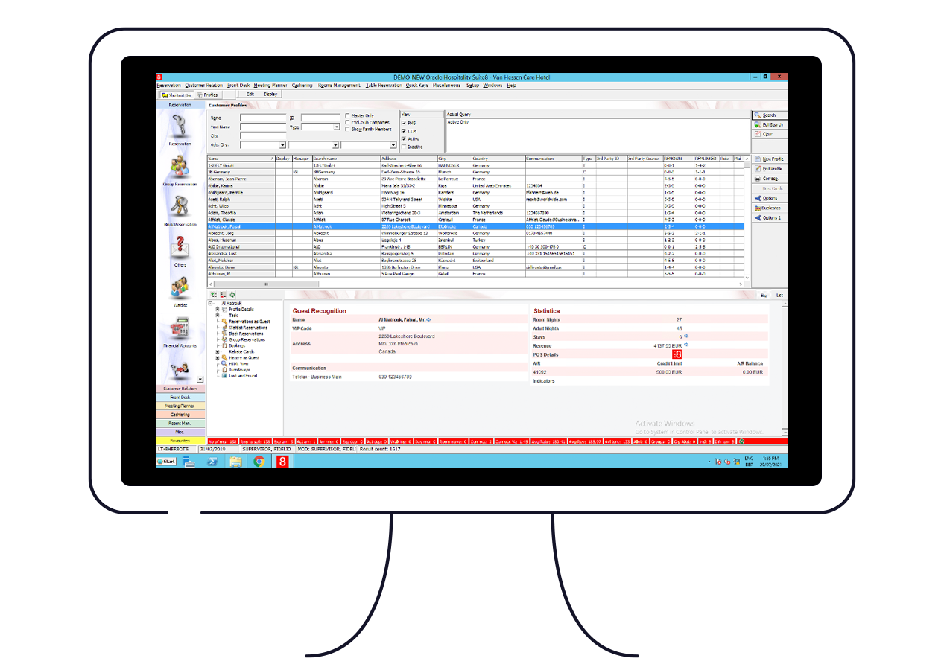Screen dimensions: 944x670
Task: Click the green refresh icon above the tree
Action: (x=232, y=295)
